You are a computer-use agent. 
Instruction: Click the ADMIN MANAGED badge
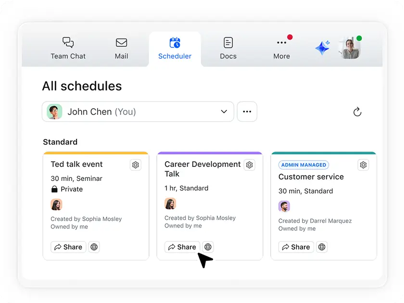303,164
